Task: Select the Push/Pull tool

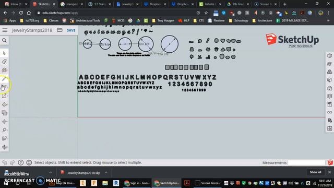Action: click(4, 104)
